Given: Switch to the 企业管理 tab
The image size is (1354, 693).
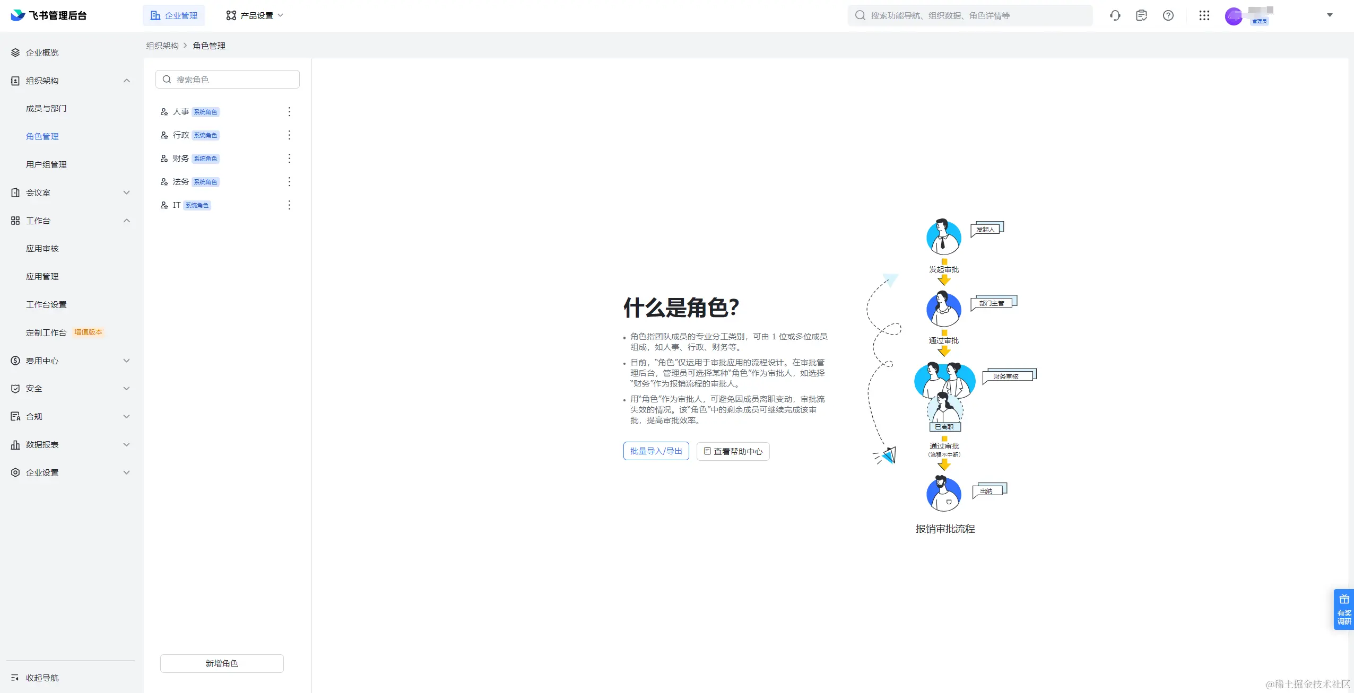Looking at the screenshot, I should coord(174,15).
